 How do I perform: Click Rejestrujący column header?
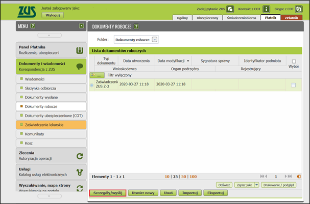[251, 69]
